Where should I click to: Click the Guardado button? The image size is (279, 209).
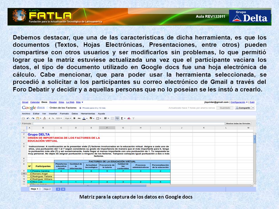(225, 108)
